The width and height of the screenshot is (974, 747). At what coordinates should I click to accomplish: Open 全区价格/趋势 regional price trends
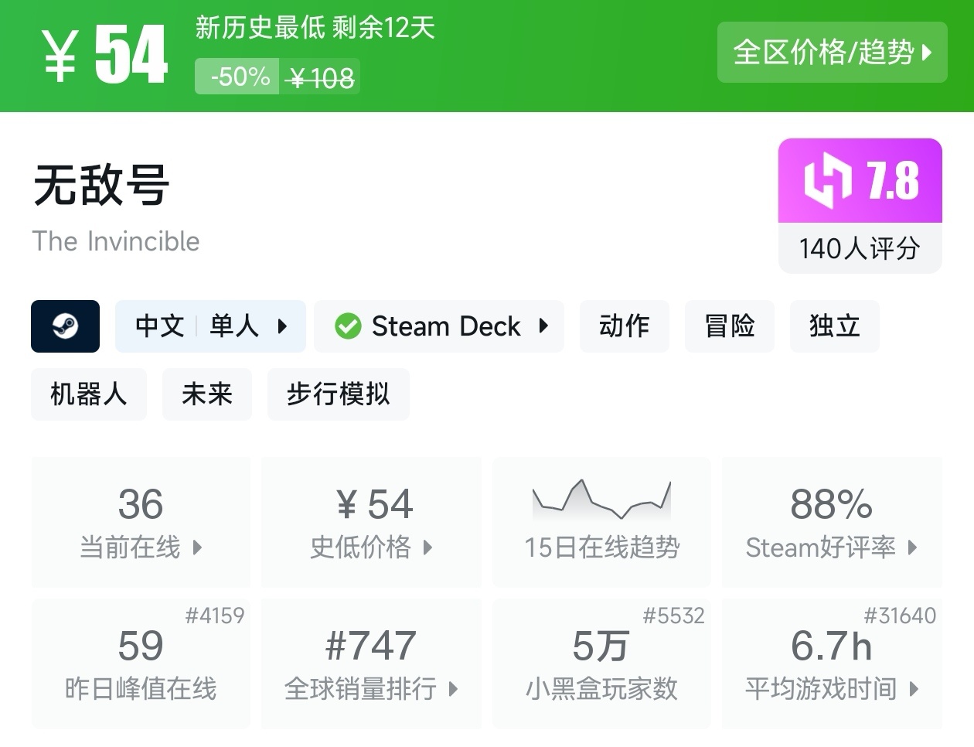pos(832,53)
